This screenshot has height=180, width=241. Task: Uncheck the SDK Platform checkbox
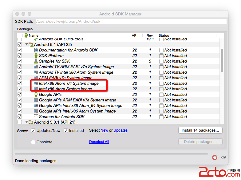point(20,55)
